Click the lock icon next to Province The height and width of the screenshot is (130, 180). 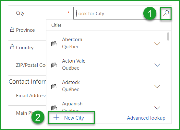click(x=12, y=30)
